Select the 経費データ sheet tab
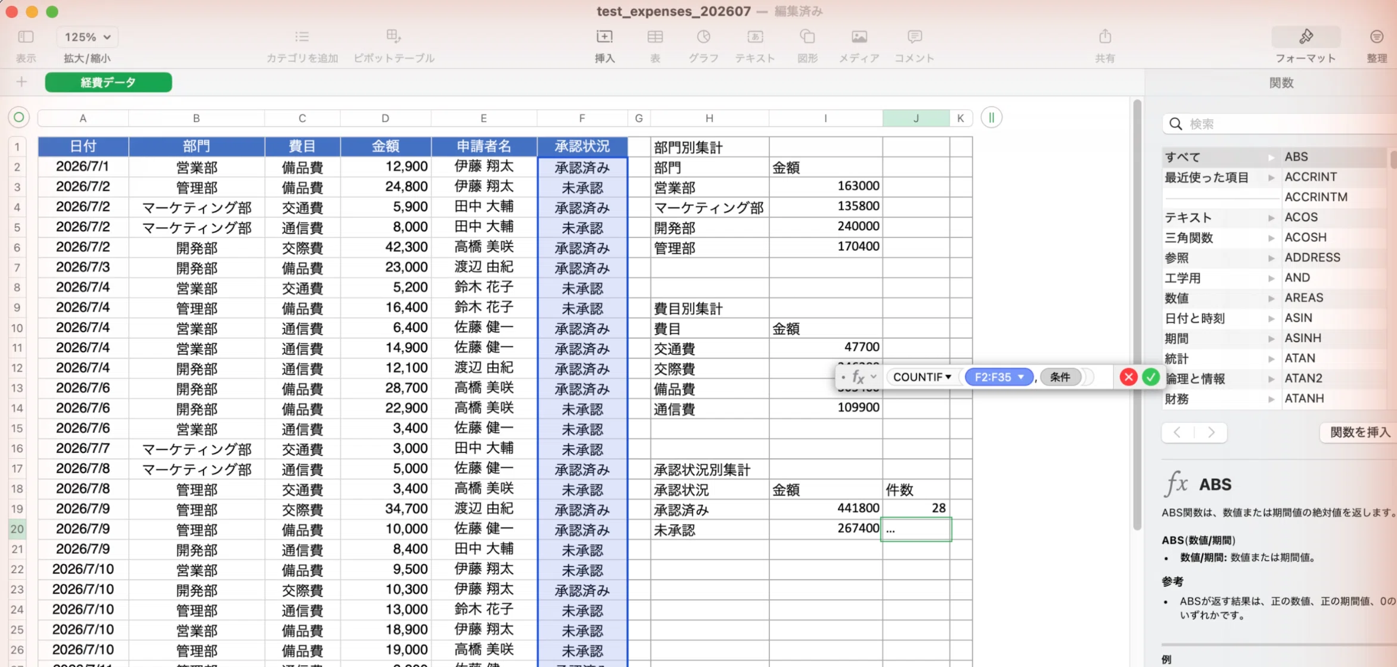This screenshot has height=667, width=1397. coord(108,82)
